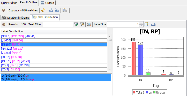Click the label list icon beside Label Size
This screenshot has height=96, width=187.
click(x=146, y=24)
